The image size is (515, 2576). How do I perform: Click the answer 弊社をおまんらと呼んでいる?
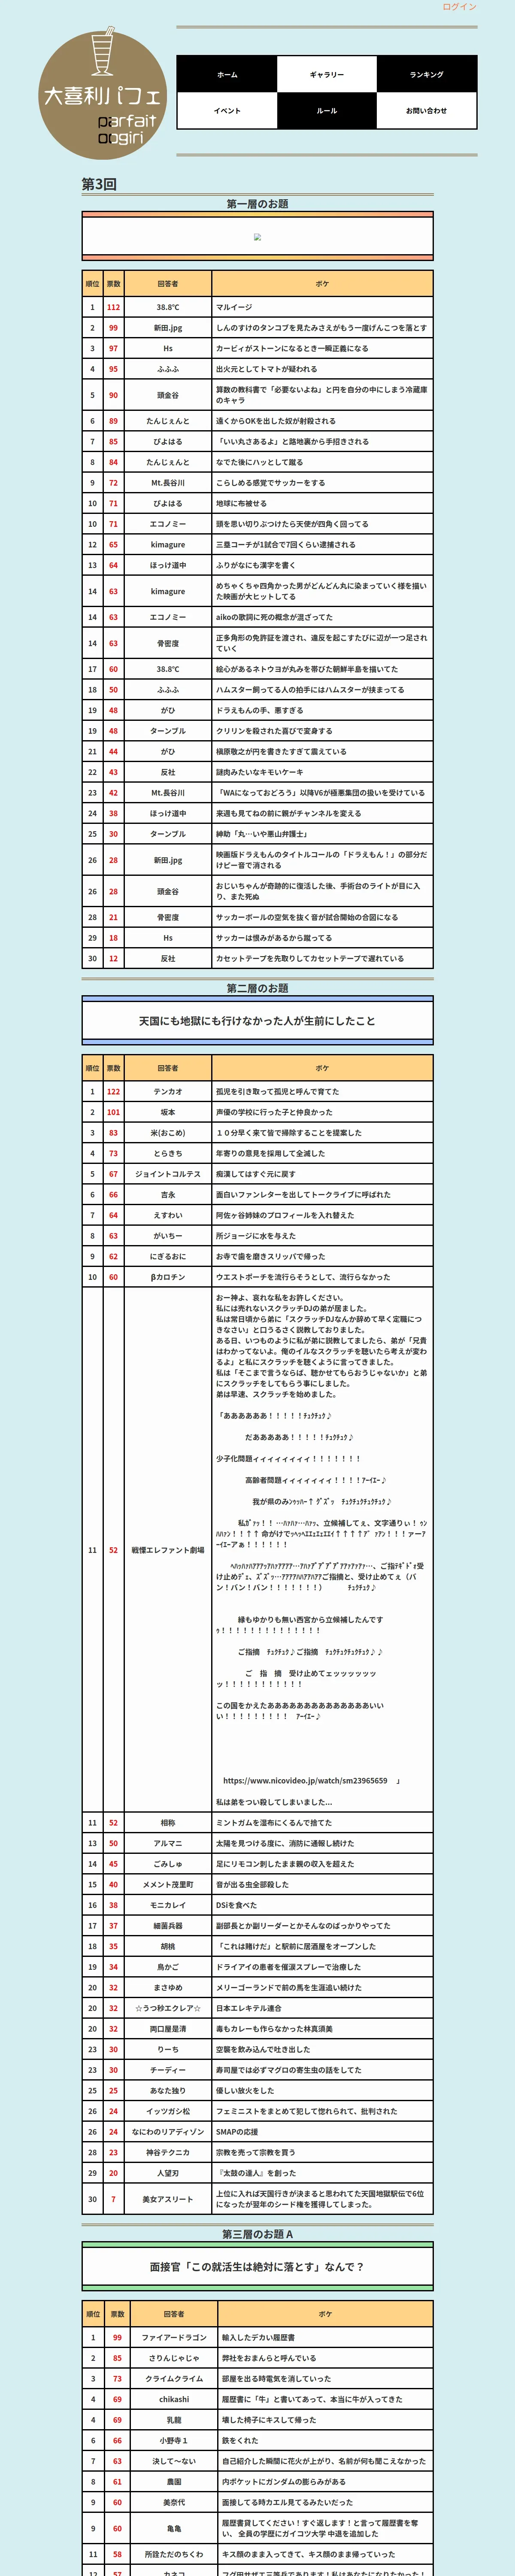pos(269,2358)
